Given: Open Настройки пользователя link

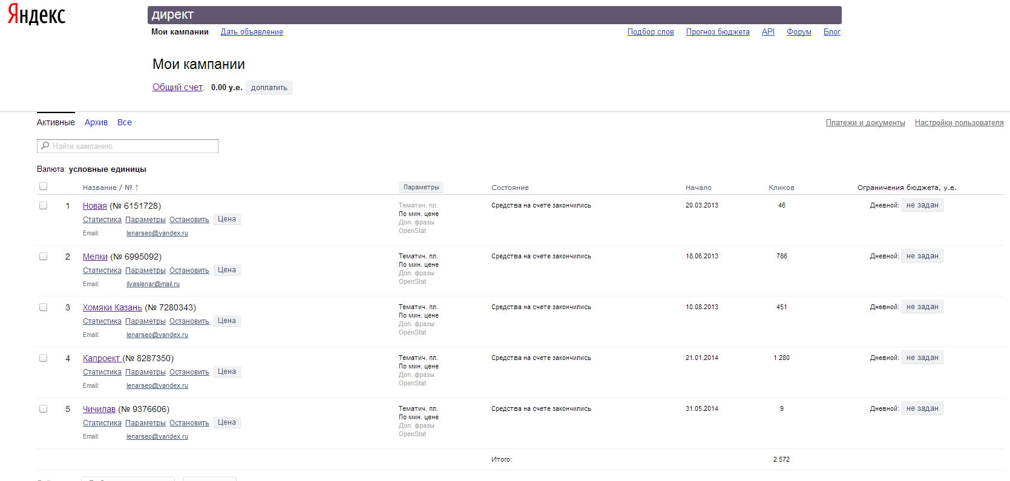Looking at the screenshot, I should (x=959, y=123).
